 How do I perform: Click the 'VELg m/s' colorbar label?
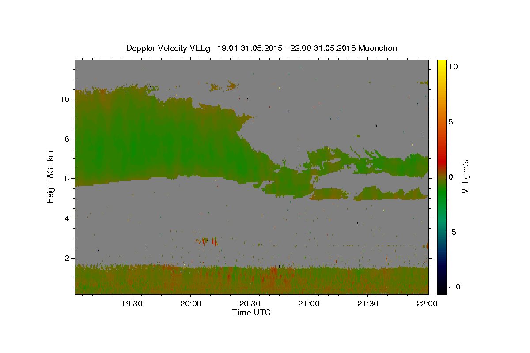(x=465, y=176)
